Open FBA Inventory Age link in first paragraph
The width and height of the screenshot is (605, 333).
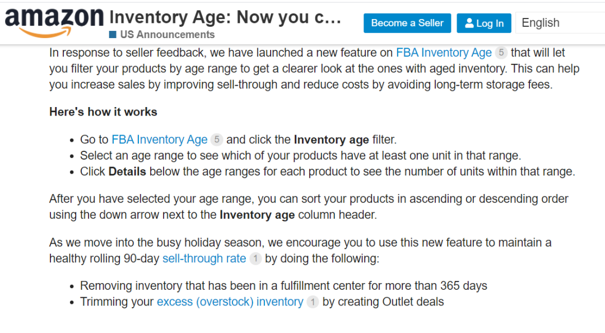[444, 53]
